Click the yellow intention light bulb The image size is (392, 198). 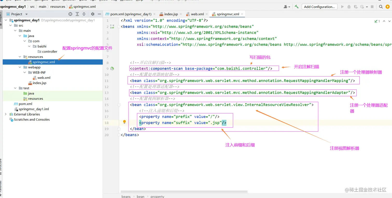coord(124,122)
